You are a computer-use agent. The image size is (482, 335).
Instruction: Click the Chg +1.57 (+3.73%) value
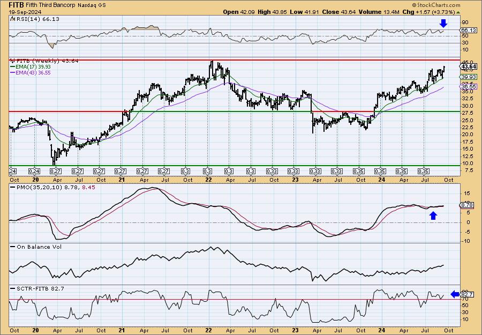428,12
